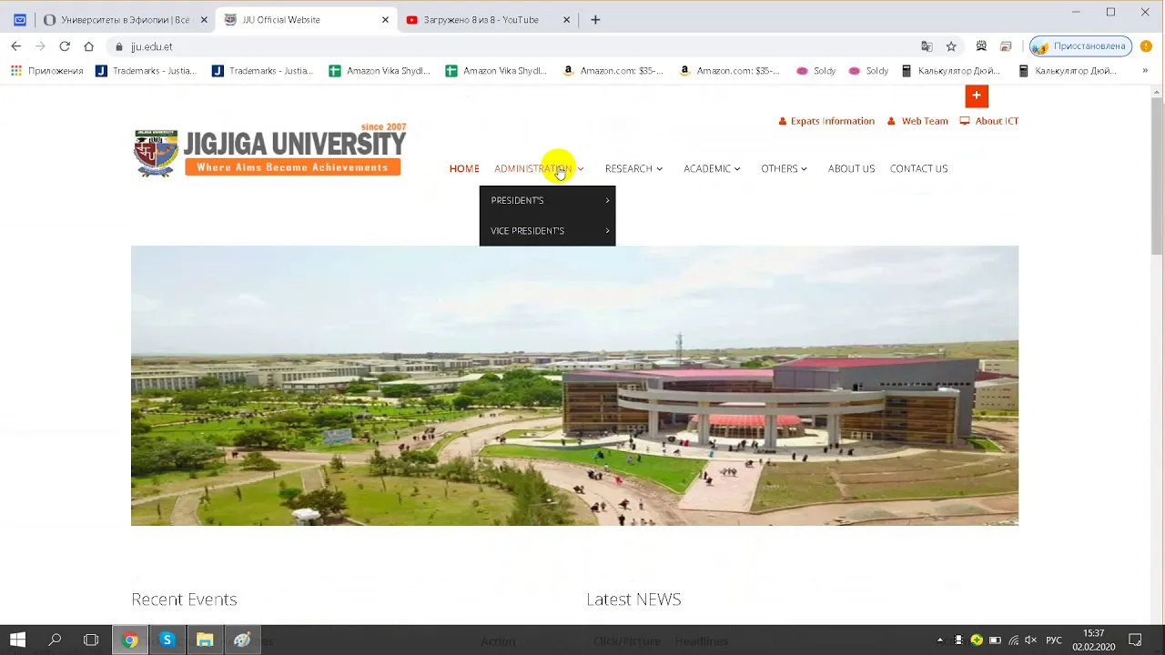Open the Windows Start menu
1165x655 pixels.
point(17,640)
